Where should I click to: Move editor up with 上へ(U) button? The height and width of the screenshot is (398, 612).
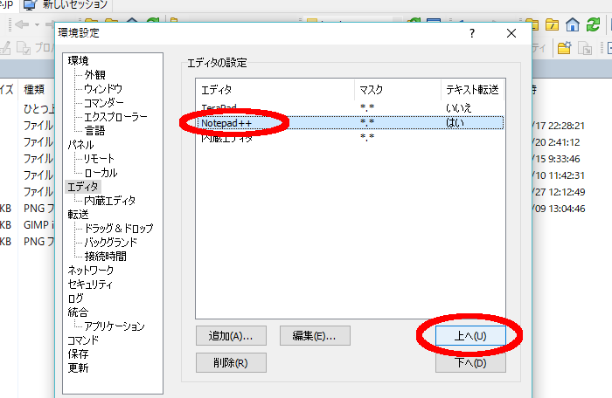tap(470, 336)
